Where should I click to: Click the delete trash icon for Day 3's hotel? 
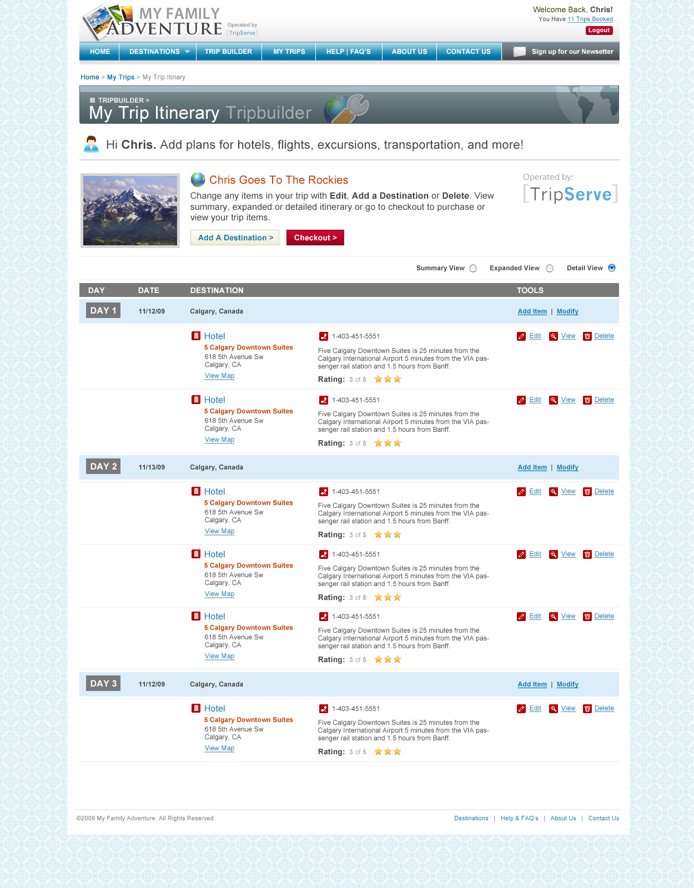click(x=587, y=709)
